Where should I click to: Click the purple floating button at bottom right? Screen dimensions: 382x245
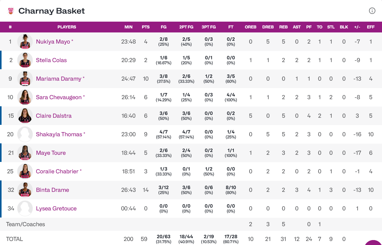[x=373, y=243]
